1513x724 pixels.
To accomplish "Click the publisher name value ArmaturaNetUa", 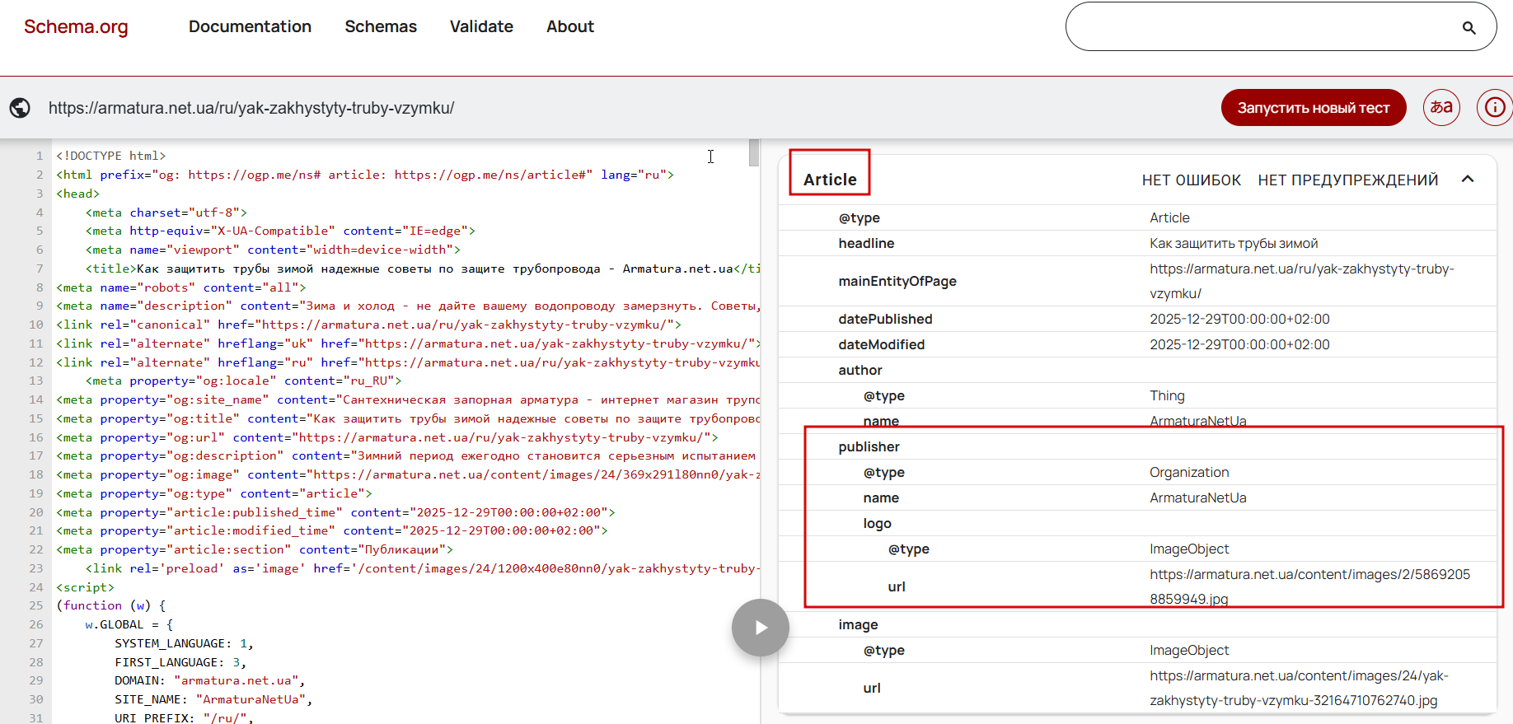I will point(1198,497).
